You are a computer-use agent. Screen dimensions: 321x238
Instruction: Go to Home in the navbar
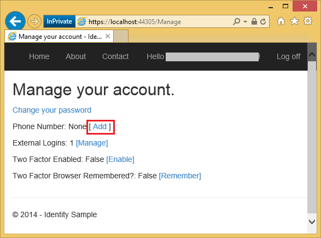tap(39, 56)
